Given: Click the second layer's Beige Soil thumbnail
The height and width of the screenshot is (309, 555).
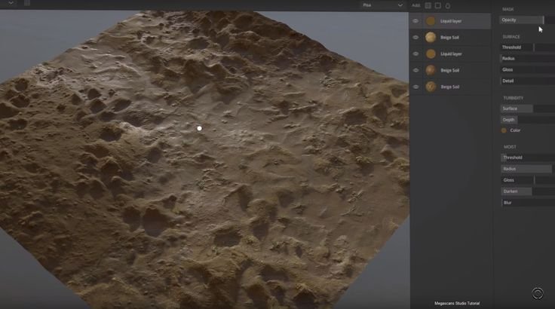Looking at the screenshot, I should (431, 38).
